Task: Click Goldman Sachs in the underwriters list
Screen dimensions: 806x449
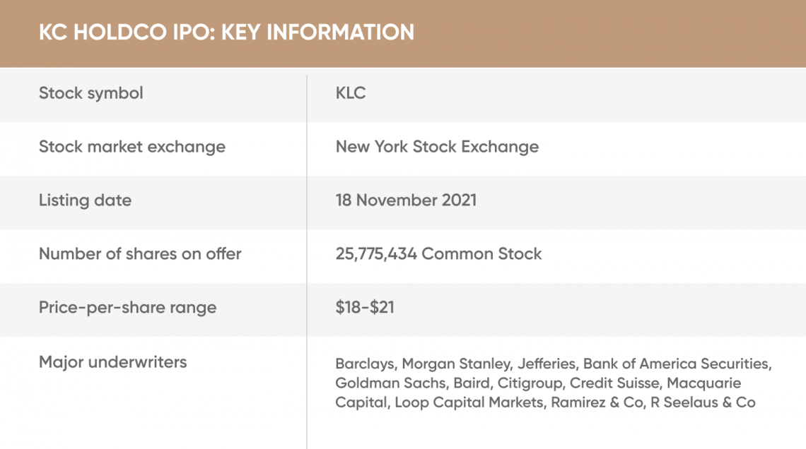Action: 391,383
